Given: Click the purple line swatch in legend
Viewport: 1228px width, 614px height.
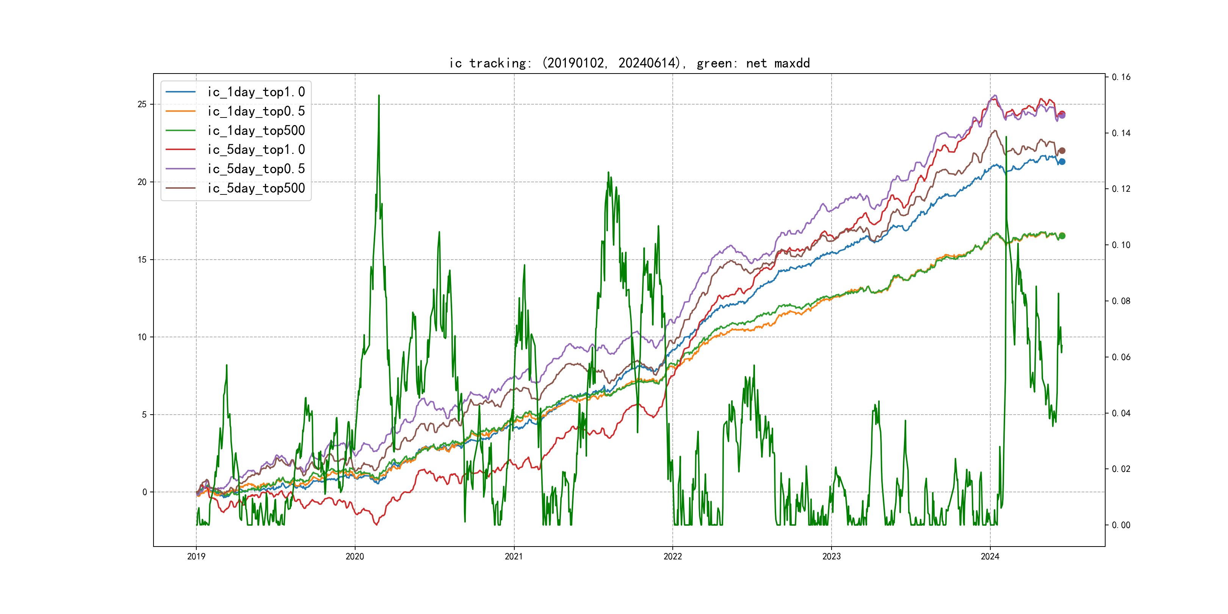Looking at the screenshot, I should 181,169.
